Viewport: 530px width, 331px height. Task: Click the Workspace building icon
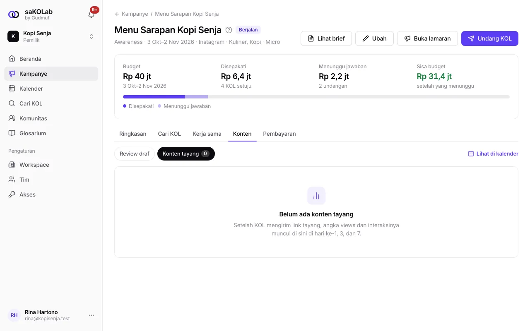click(x=12, y=165)
